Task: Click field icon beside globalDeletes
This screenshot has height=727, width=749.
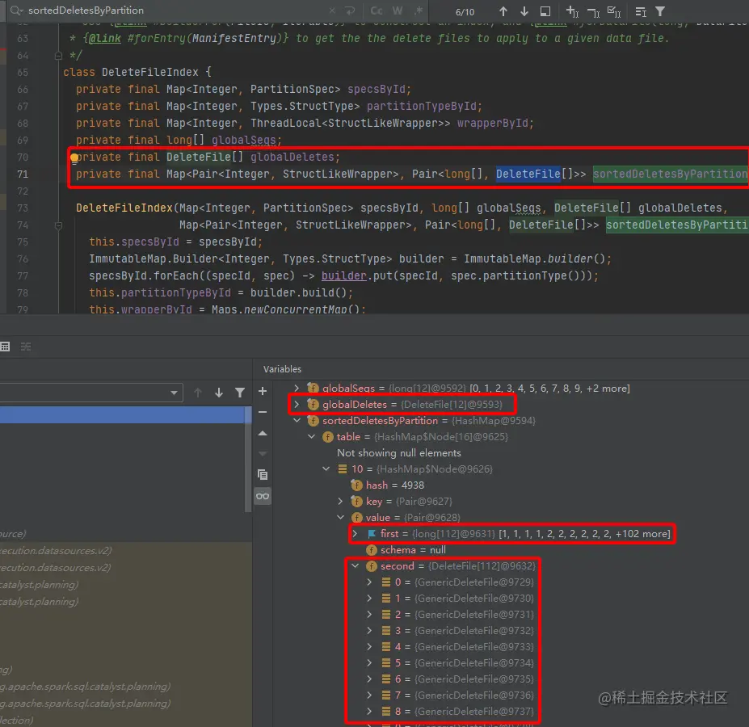Action: 313,405
